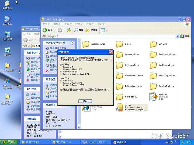This screenshot has width=194, height=145.
Task: Go up one folder level
Action: [x=69, y=30]
